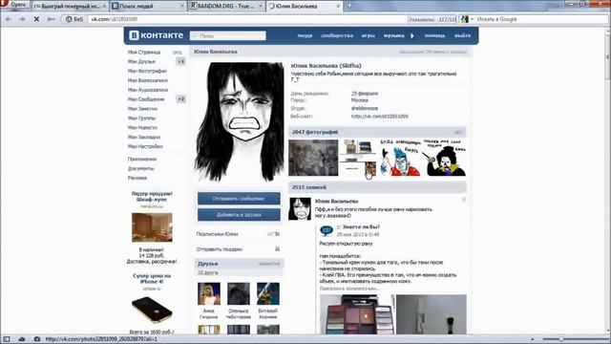This screenshot has height=344, width=611.
Task: Open friend Анна's avatar thumbnail
Action: 209,293
